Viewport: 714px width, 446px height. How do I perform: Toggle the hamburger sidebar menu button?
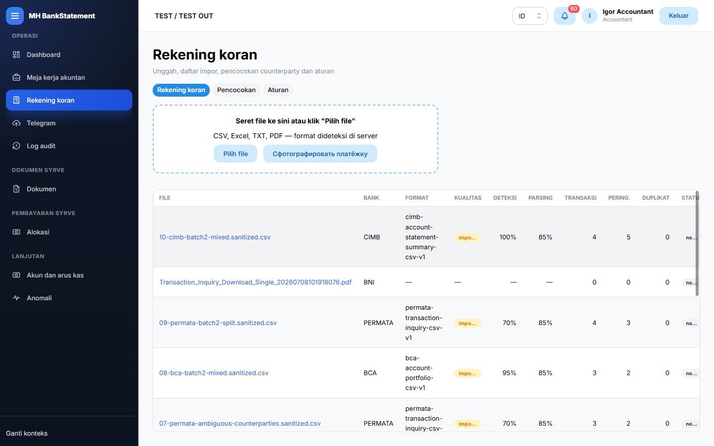15,16
